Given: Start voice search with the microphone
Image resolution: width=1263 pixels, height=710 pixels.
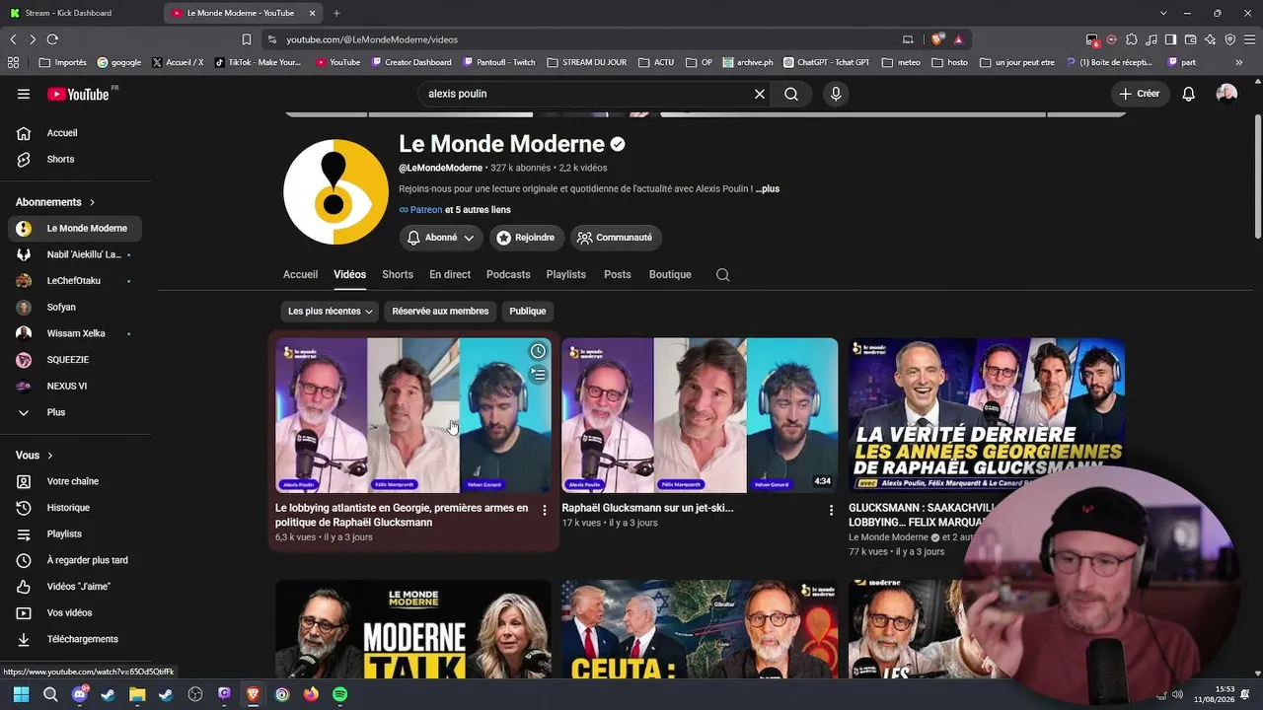Looking at the screenshot, I should (836, 94).
